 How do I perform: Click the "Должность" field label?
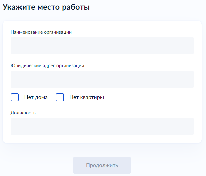[x=23, y=113]
